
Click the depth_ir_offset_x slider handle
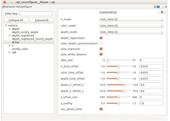[x=124, y=85]
